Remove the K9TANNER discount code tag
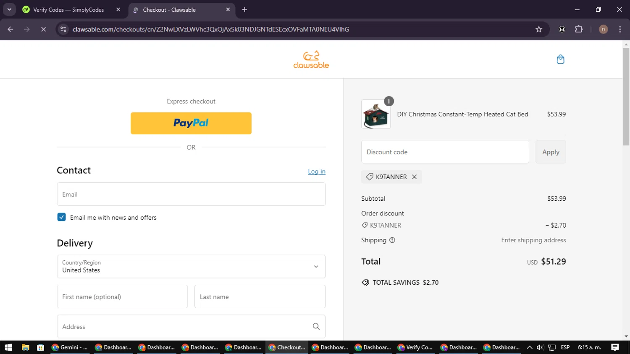The height and width of the screenshot is (354, 630). tap(414, 177)
